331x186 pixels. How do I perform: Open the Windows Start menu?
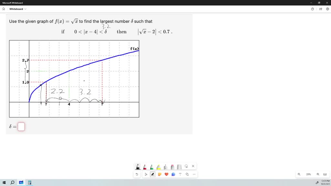[4, 182]
